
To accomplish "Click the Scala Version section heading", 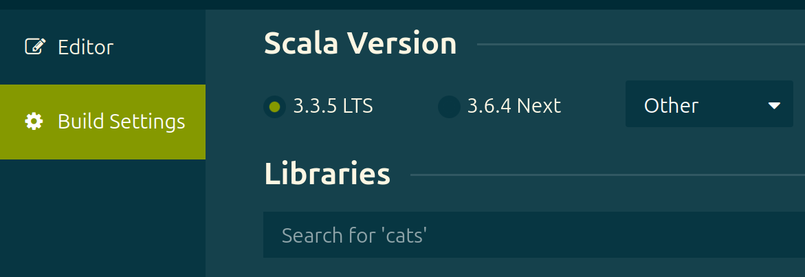I will [360, 43].
